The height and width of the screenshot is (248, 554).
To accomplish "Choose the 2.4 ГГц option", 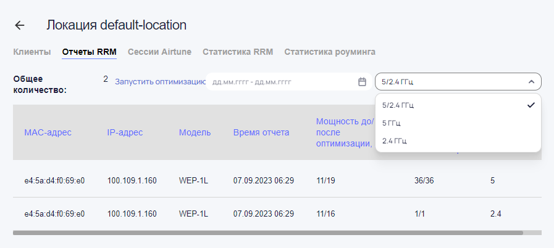I will pos(395,141).
